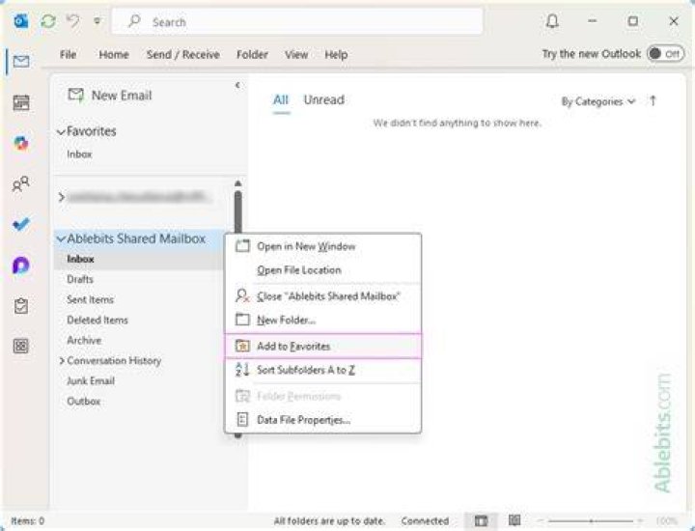Open the People module in sidebar

pos(21,183)
